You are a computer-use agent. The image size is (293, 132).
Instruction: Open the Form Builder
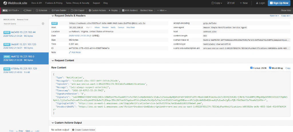coord(59,11)
